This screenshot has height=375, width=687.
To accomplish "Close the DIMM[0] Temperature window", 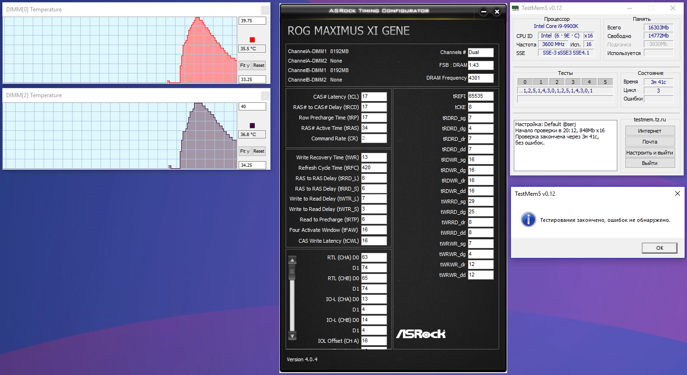I will tap(265, 9).
